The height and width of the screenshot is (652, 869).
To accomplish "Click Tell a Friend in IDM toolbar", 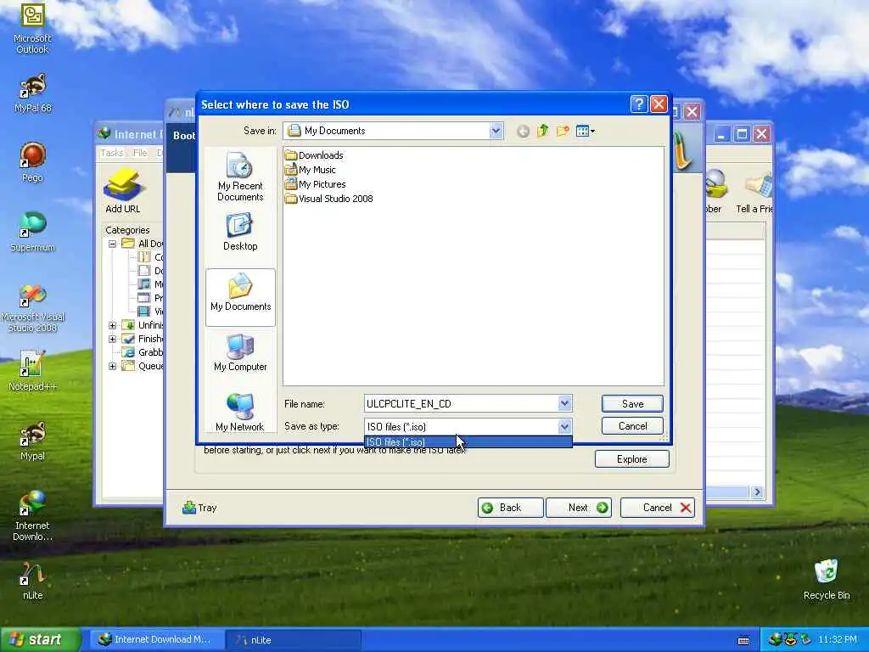I will click(754, 192).
